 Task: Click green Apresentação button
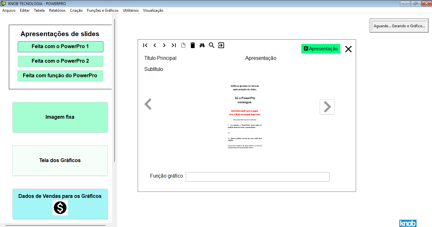click(321, 49)
